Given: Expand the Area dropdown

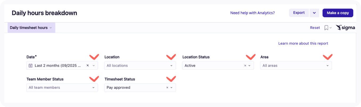Looking at the screenshot, I should pyautogui.click(x=327, y=66).
